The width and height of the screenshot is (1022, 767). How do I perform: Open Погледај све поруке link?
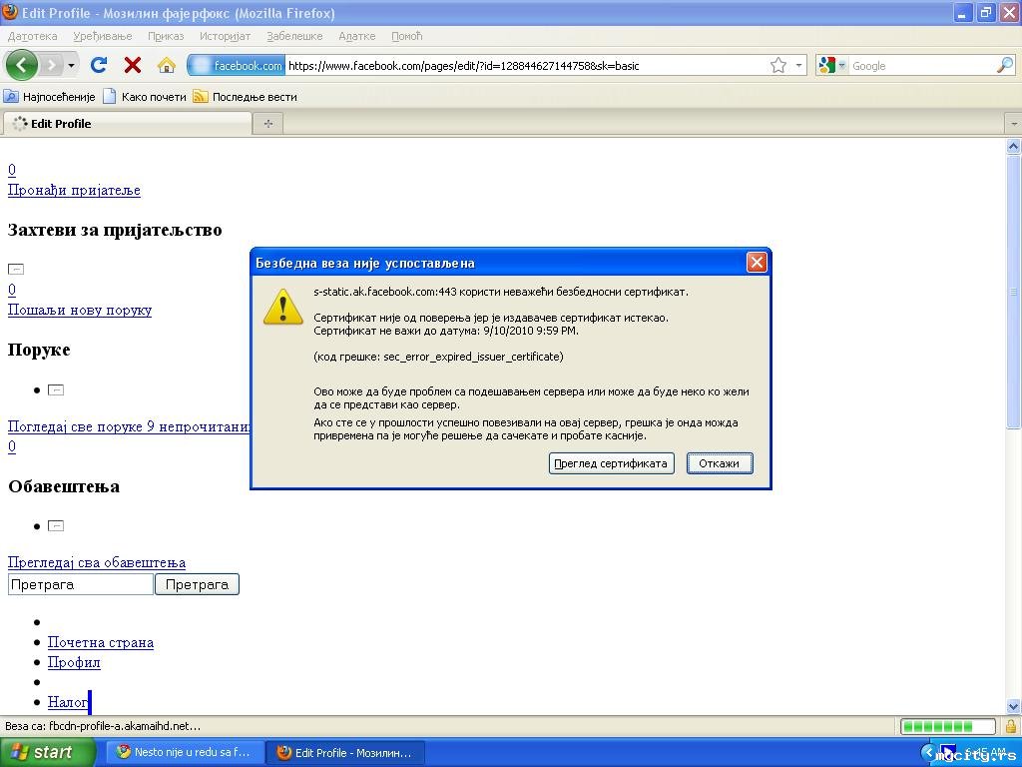129,426
